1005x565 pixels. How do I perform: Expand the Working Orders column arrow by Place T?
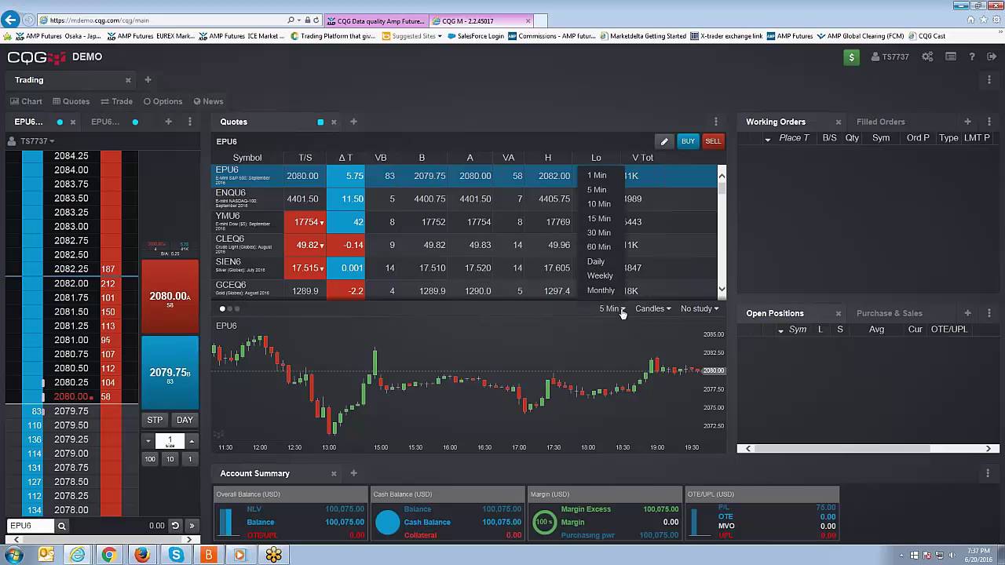[x=768, y=139]
